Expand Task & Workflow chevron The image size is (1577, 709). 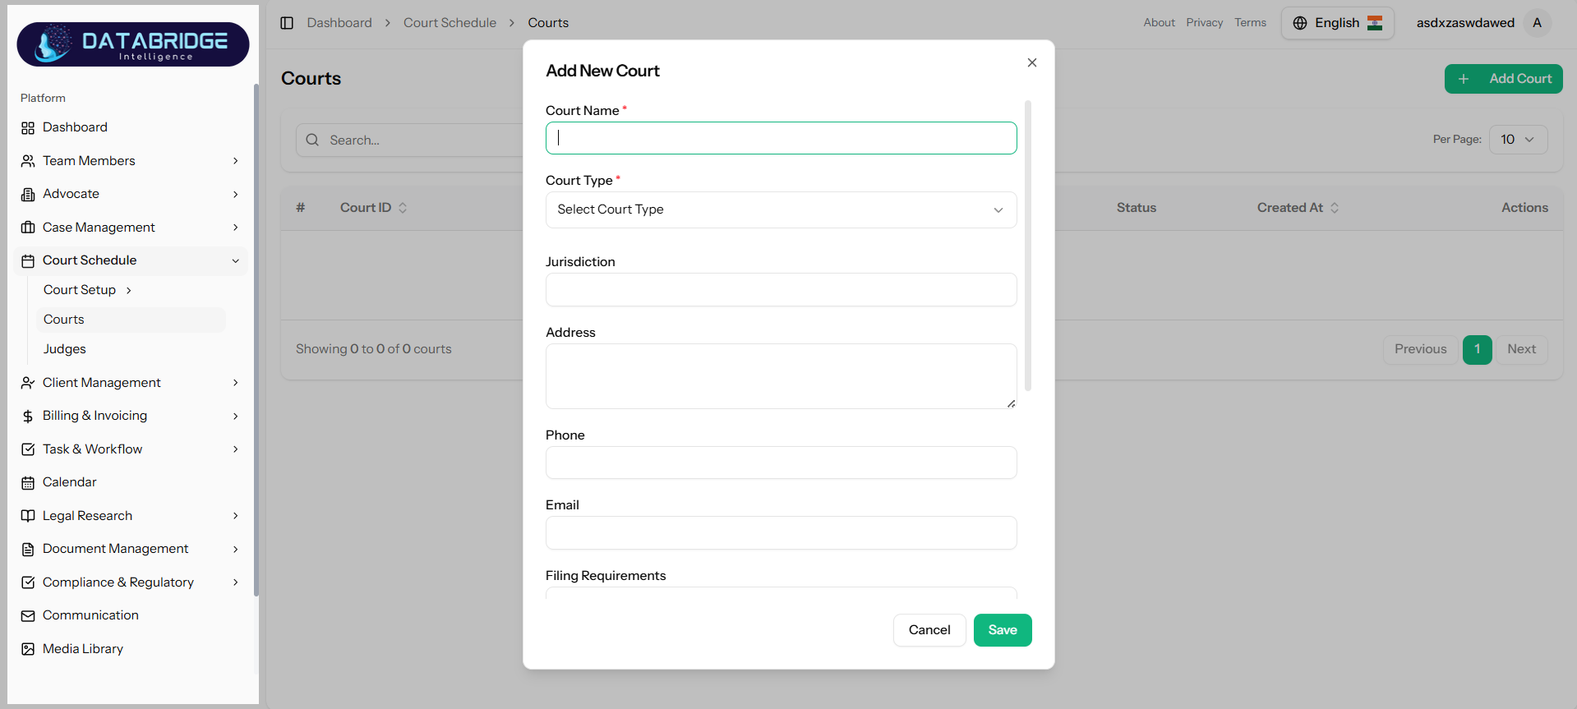click(x=236, y=449)
